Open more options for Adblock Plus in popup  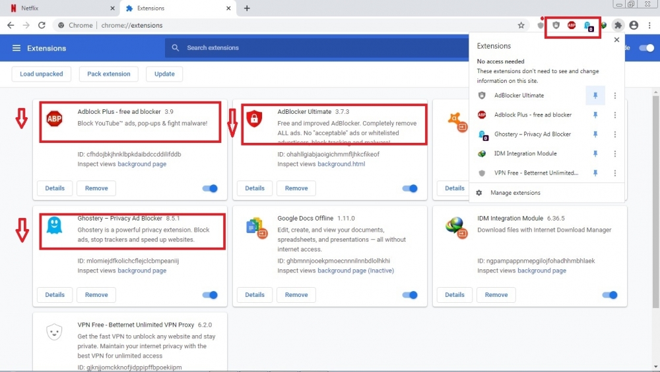(615, 115)
